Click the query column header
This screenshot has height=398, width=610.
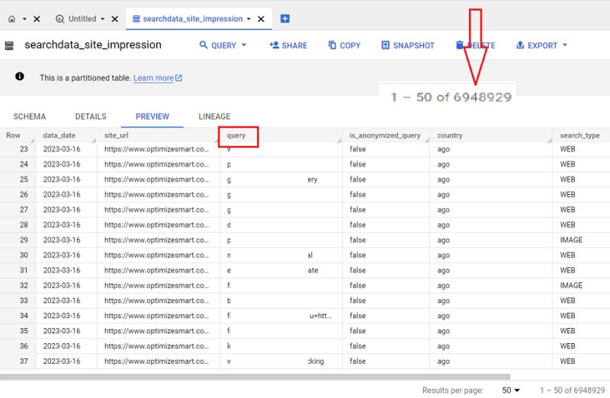pyautogui.click(x=236, y=135)
